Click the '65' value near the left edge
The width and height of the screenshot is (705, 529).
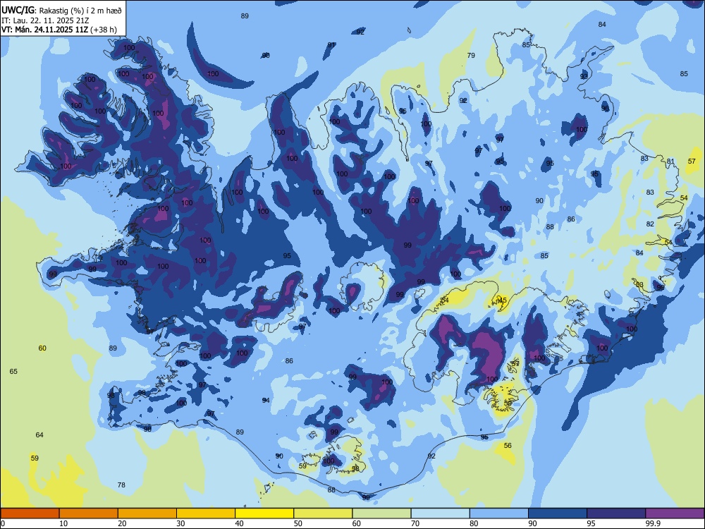pyautogui.click(x=13, y=372)
